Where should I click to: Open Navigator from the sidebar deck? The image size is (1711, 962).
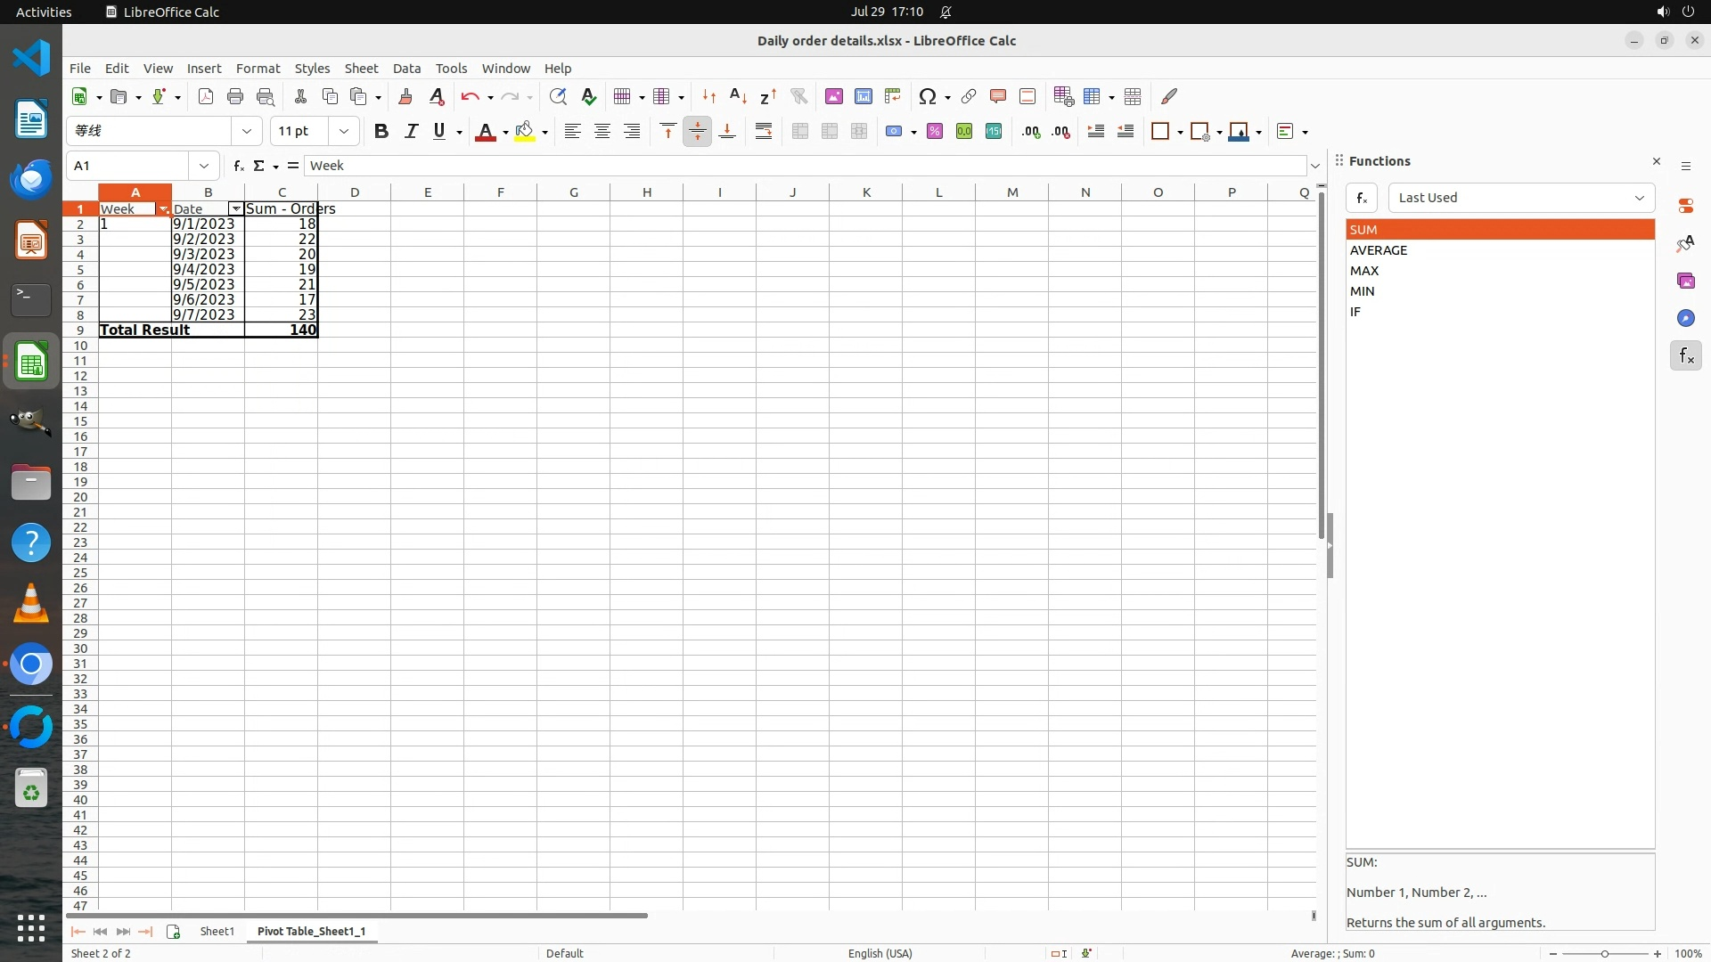(x=1685, y=318)
